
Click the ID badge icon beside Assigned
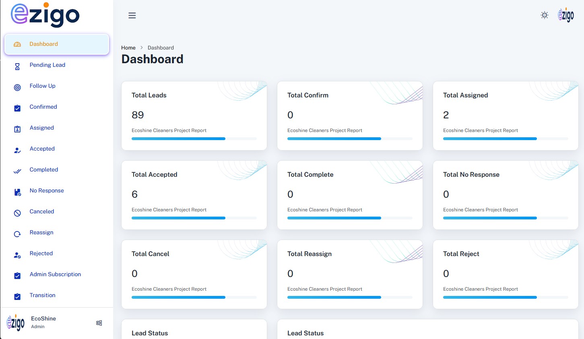point(17,129)
